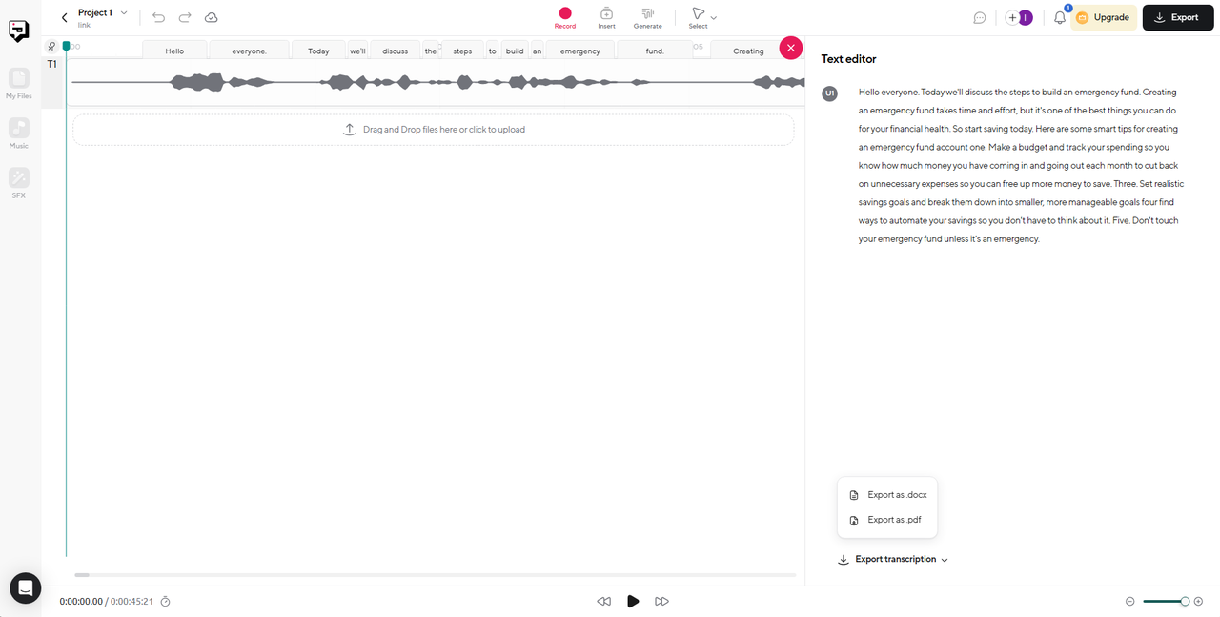Zoom out the timeline with minus icon
The image size is (1220, 617).
(1130, 602)
